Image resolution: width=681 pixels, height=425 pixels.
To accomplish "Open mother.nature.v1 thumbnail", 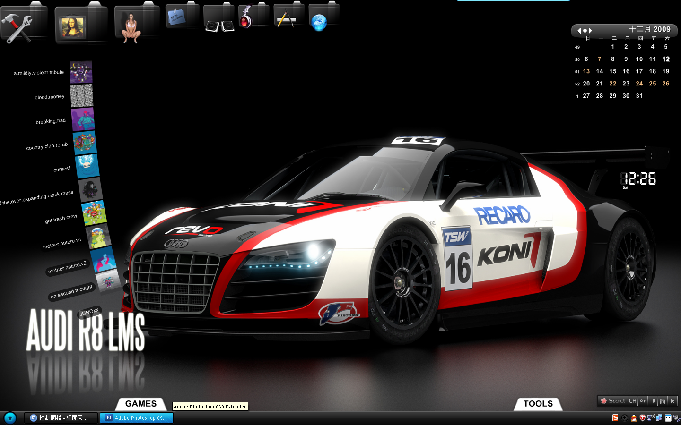I will click(98, 236).
